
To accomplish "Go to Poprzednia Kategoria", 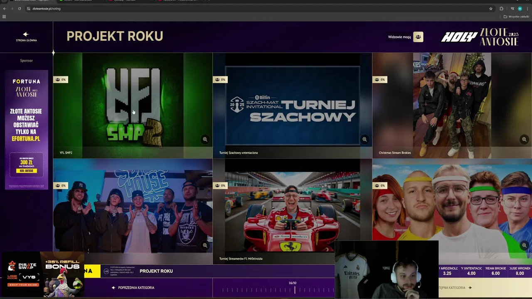I will pyautogui.click(x=133, y=287).
